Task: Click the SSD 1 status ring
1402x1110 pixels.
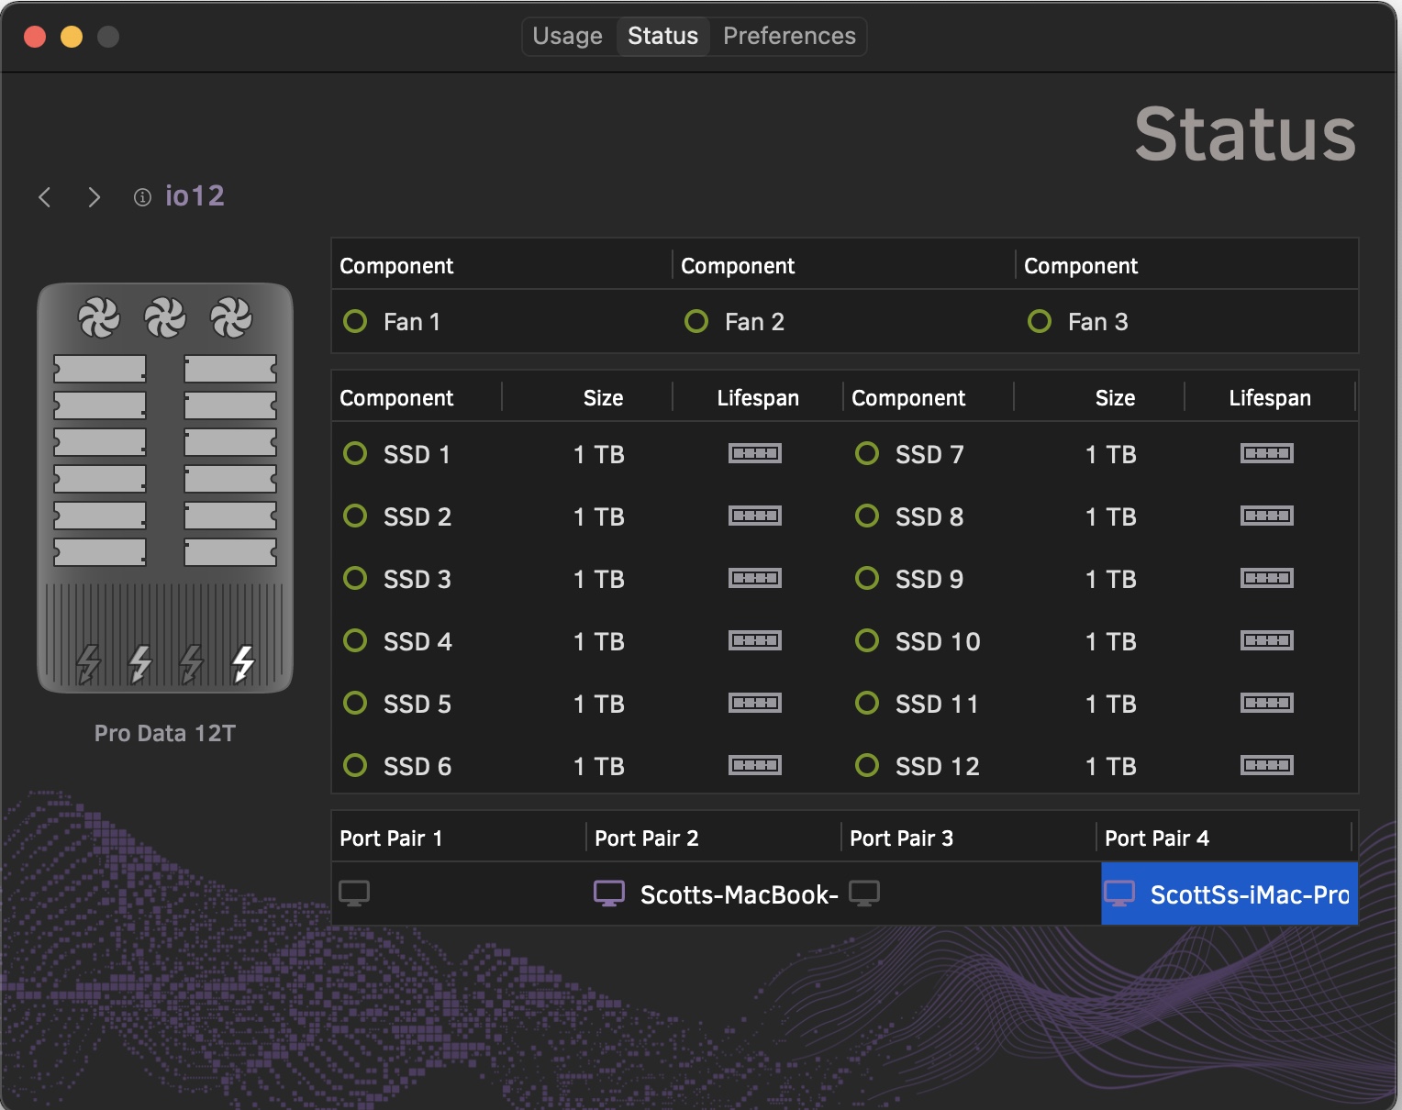Action: click(355, 453)
